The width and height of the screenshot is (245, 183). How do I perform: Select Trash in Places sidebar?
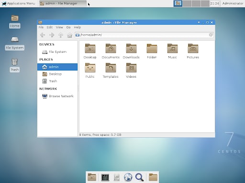pyautogui.click(x=57, y=81)
